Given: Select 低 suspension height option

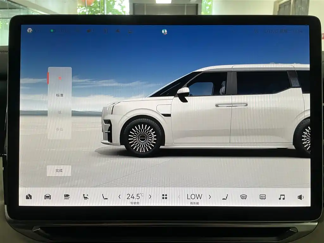Looking at the screenshot, I should (60, 112).
